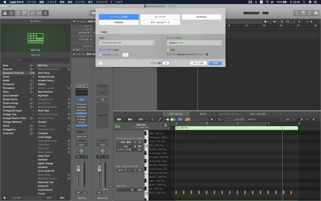Open the Loop Browser icon
Screen dimensions: 321x201
click(310, 13)
